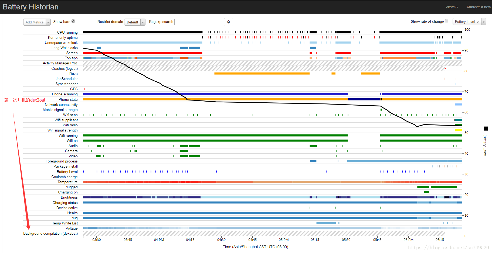Select the Wifi scan label

tap(70, 115)
